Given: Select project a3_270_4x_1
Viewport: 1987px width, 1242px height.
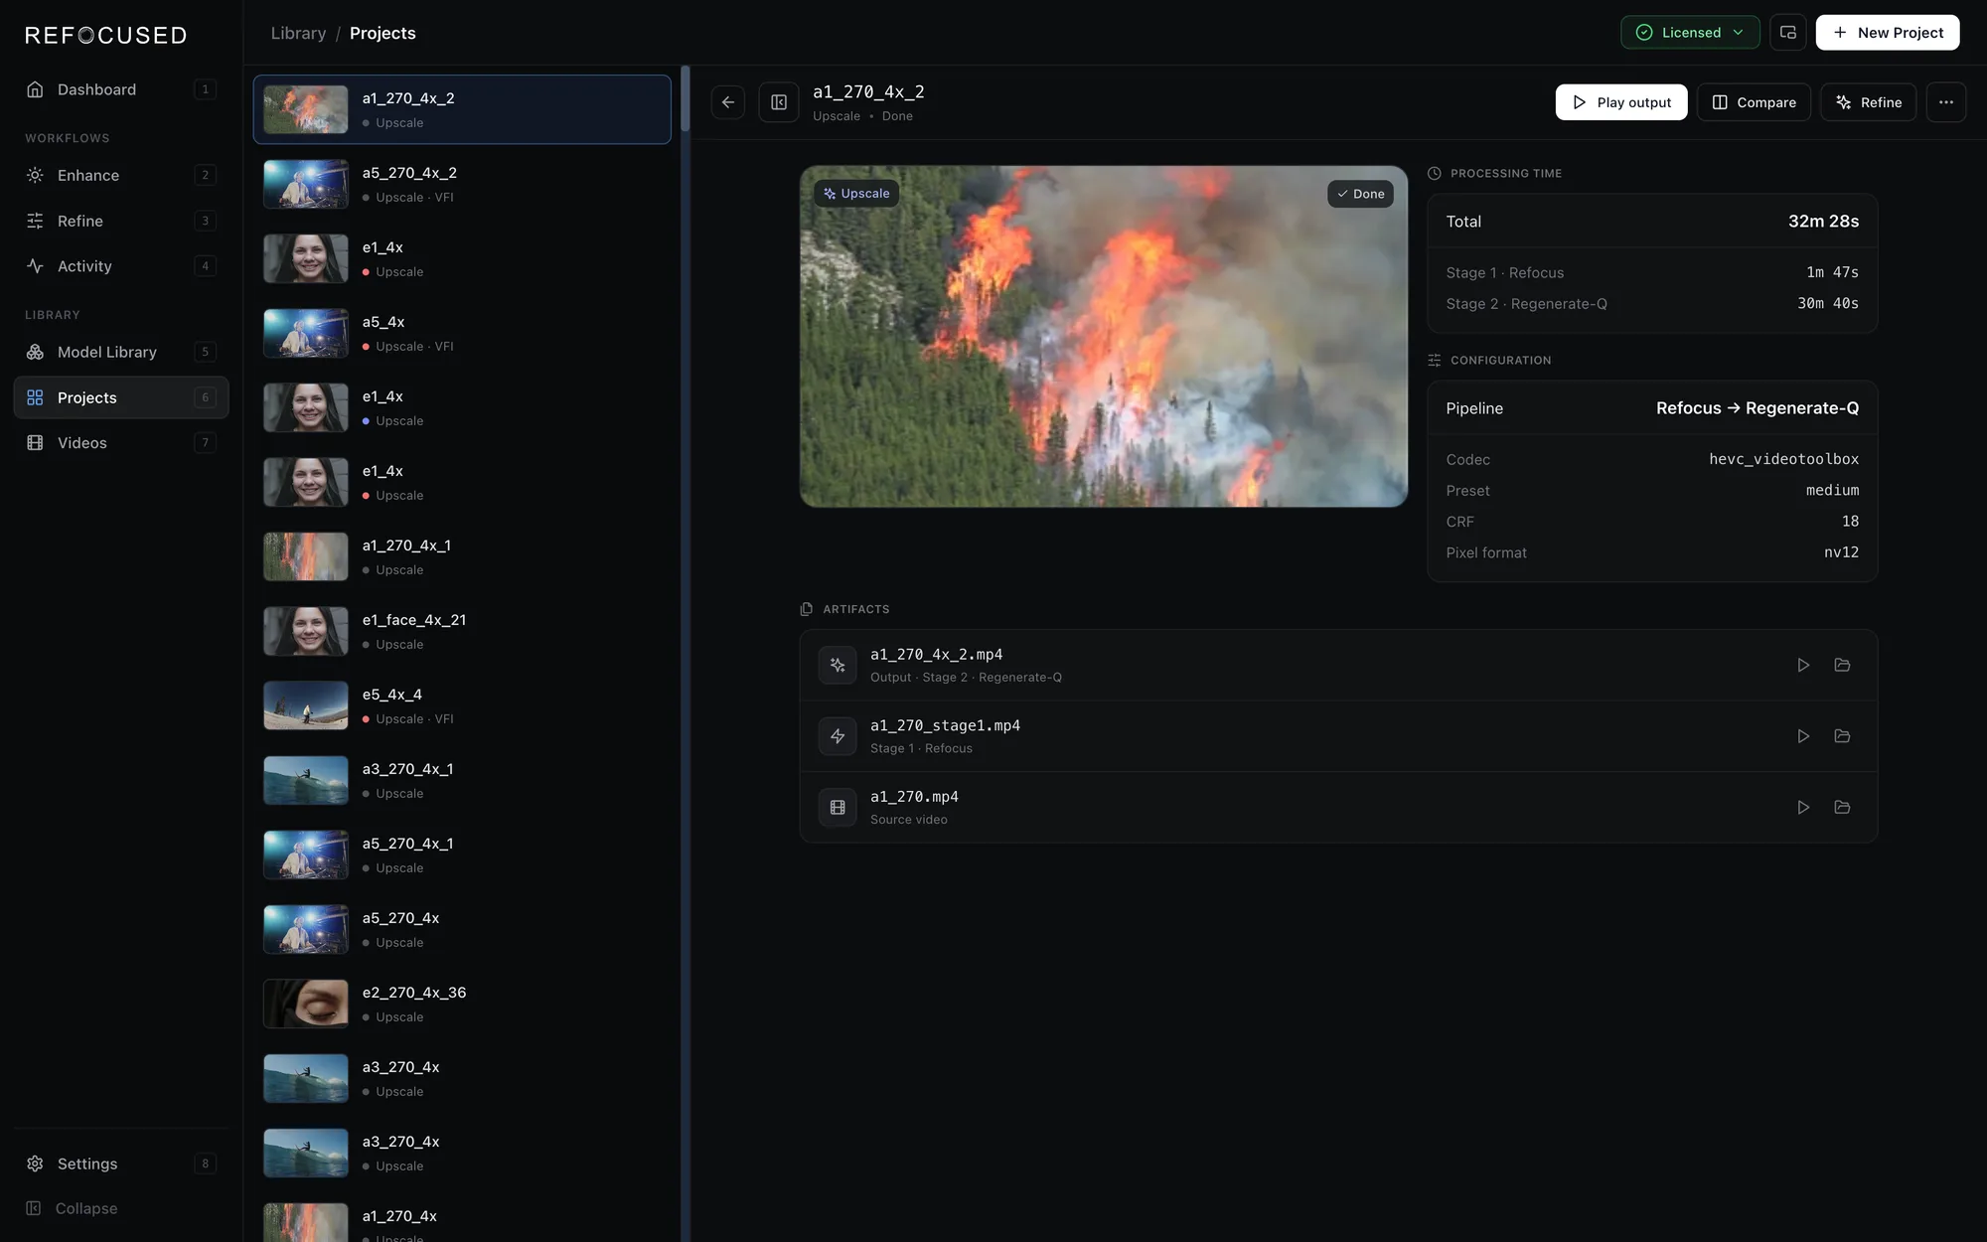Looking at the screenshot, I should 462,780.
